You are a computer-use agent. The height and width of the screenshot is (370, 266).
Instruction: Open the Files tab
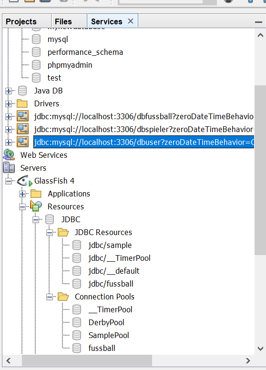[63, 21]
